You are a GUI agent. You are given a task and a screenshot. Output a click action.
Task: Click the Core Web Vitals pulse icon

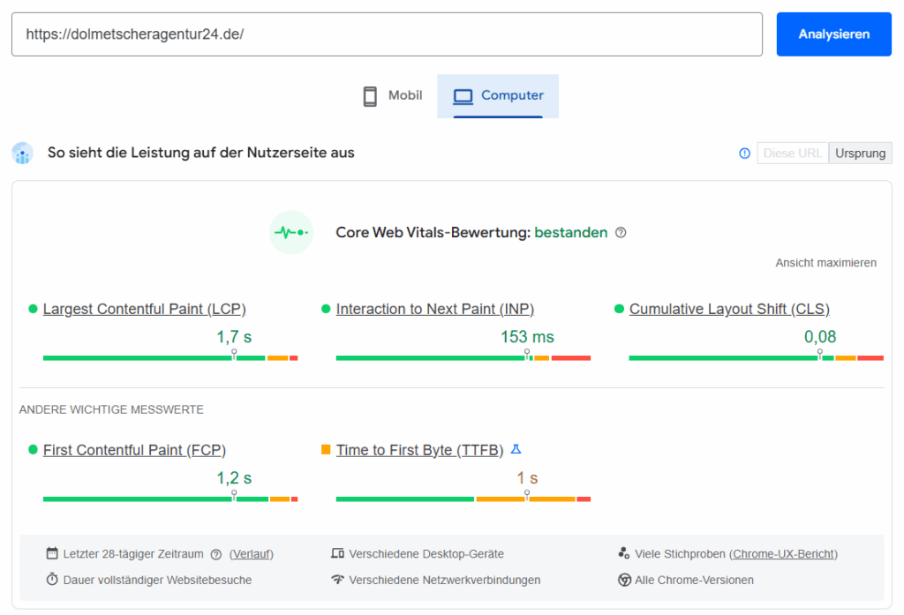pyautogui.click(x=291, y=232)
